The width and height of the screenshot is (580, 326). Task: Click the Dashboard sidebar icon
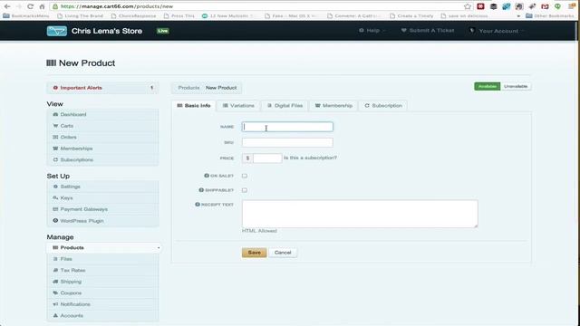55,115
